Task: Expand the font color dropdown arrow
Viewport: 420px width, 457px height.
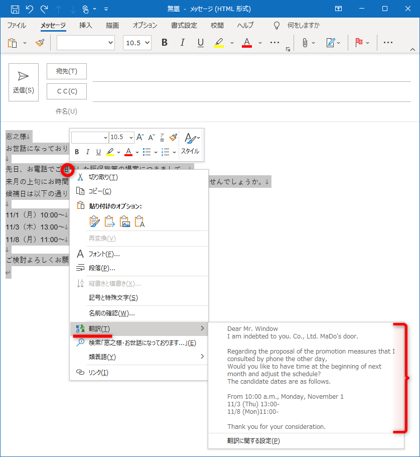Action: (260, 43)
